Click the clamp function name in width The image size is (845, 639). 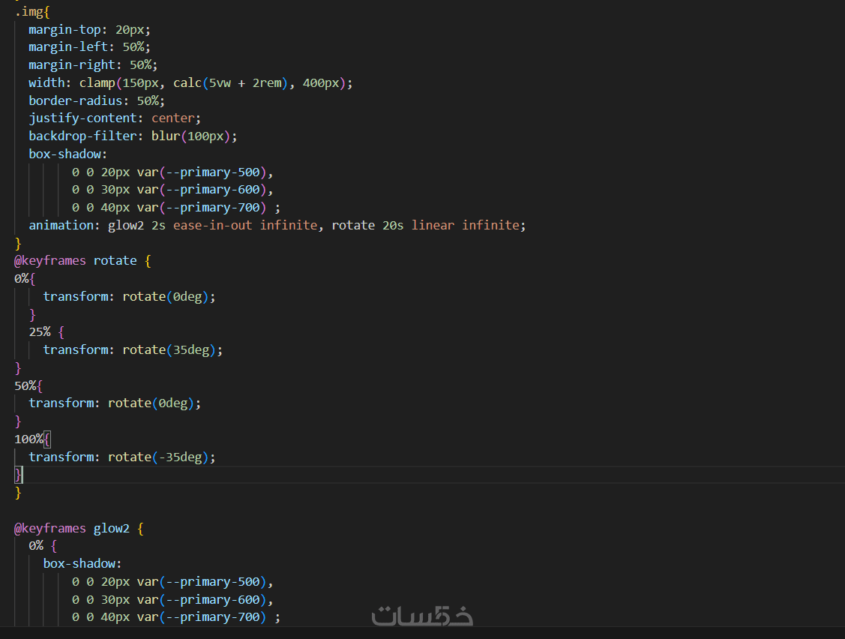pyautogui.click(x=97, y=83)
